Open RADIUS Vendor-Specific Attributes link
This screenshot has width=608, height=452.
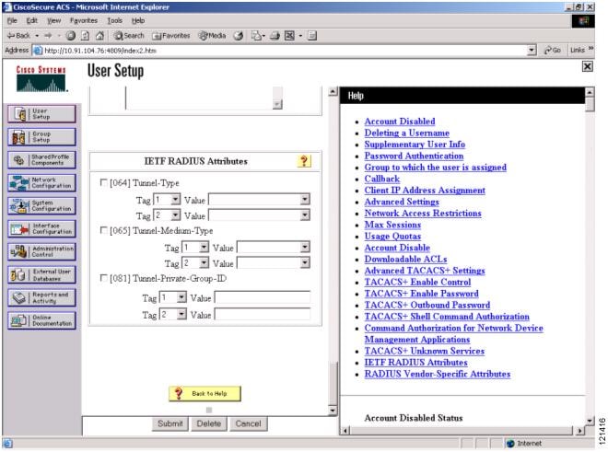coord(438,374)
